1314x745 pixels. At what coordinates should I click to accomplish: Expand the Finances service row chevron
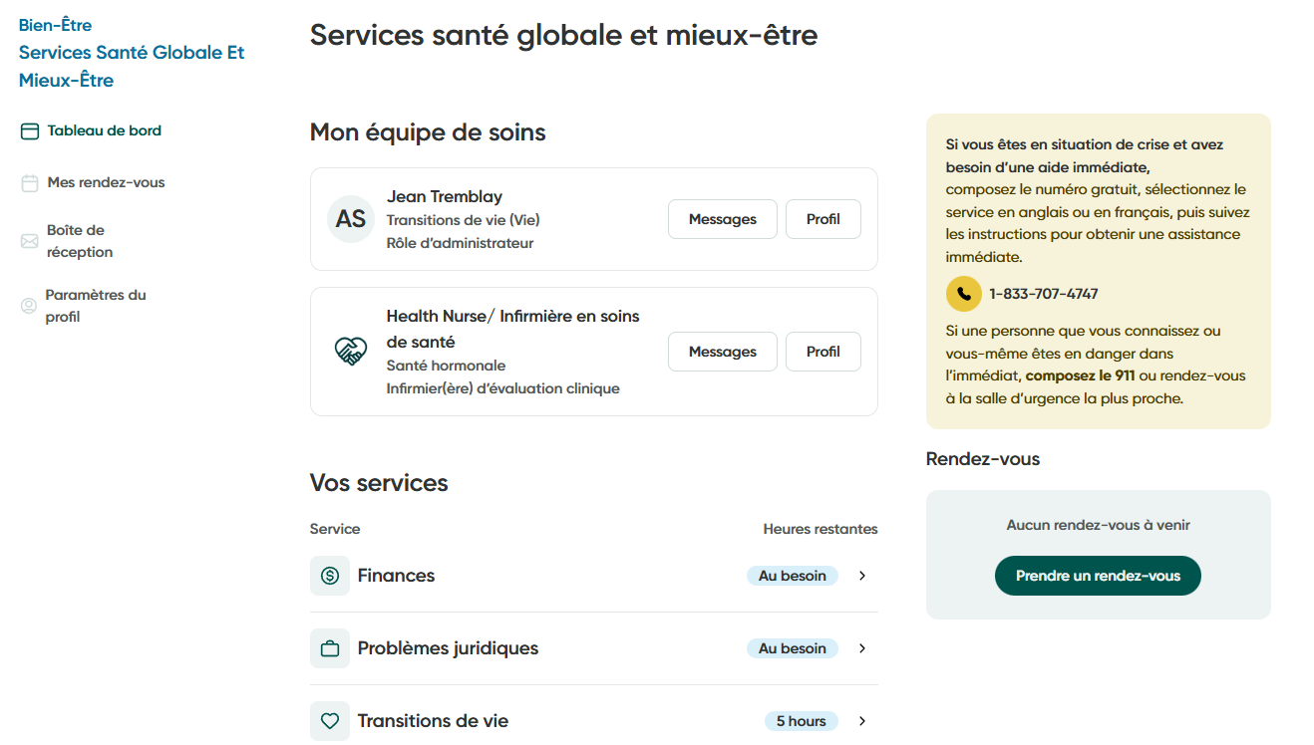click(x=861, y=575)
